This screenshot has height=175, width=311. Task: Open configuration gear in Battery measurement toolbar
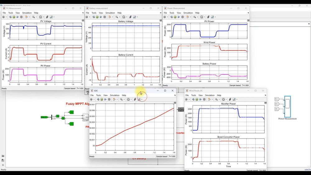(x=87, y=17)
